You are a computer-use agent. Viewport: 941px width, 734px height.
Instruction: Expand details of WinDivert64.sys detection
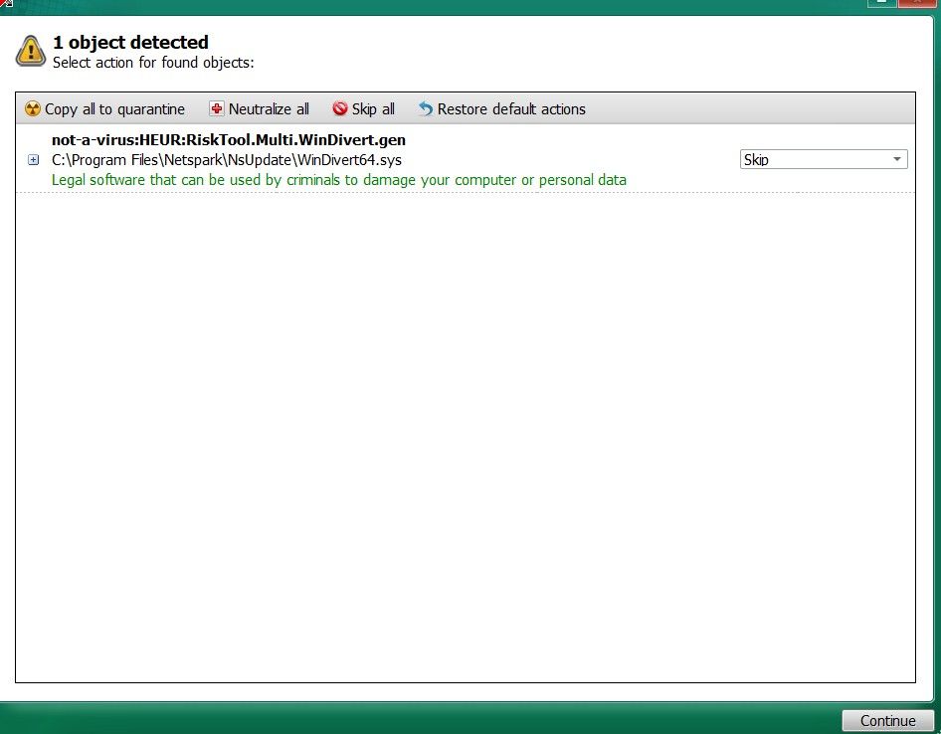34,160
